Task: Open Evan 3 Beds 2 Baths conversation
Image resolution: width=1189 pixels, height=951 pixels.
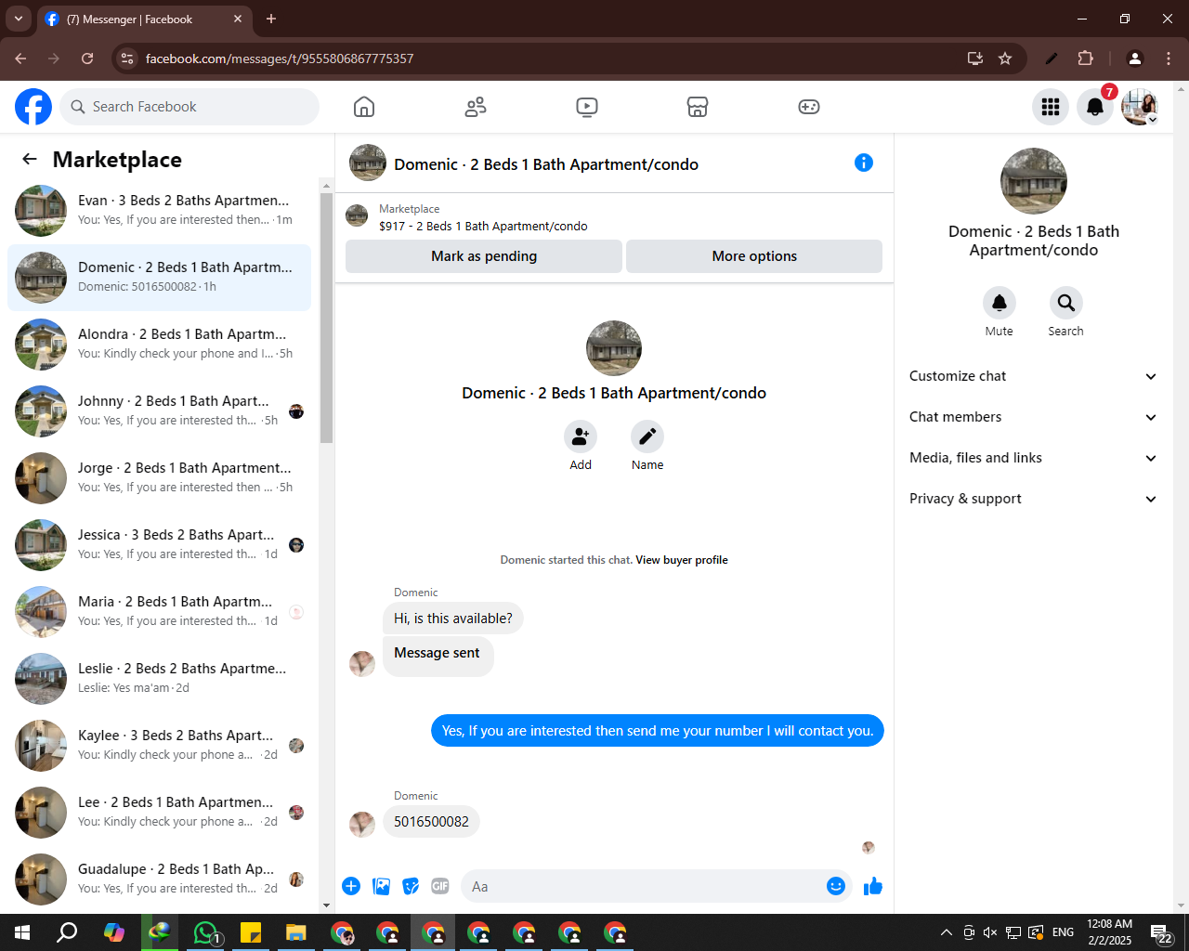Action: pos(160,211)
